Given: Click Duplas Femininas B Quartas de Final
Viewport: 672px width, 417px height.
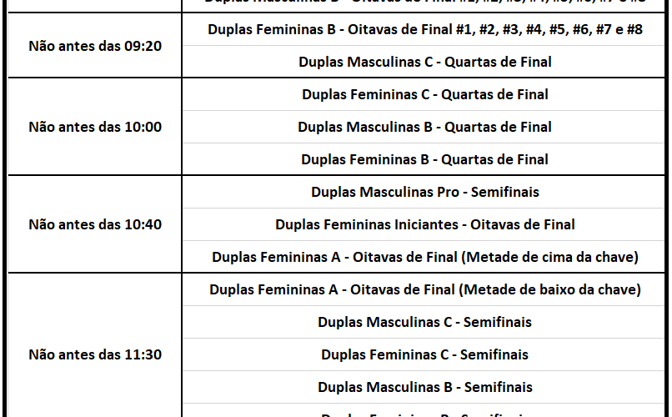Looking at the screenshot, I should [424, 159].
